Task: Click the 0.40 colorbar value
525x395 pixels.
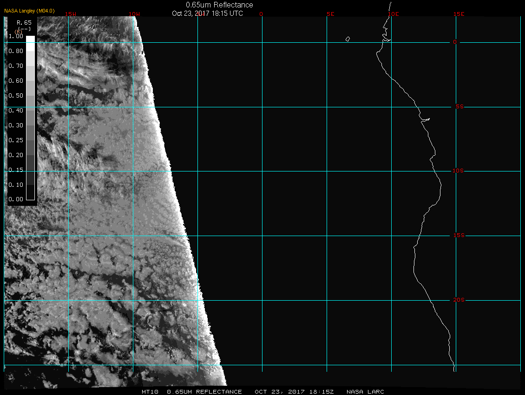Action: click(x=16, y=110)
